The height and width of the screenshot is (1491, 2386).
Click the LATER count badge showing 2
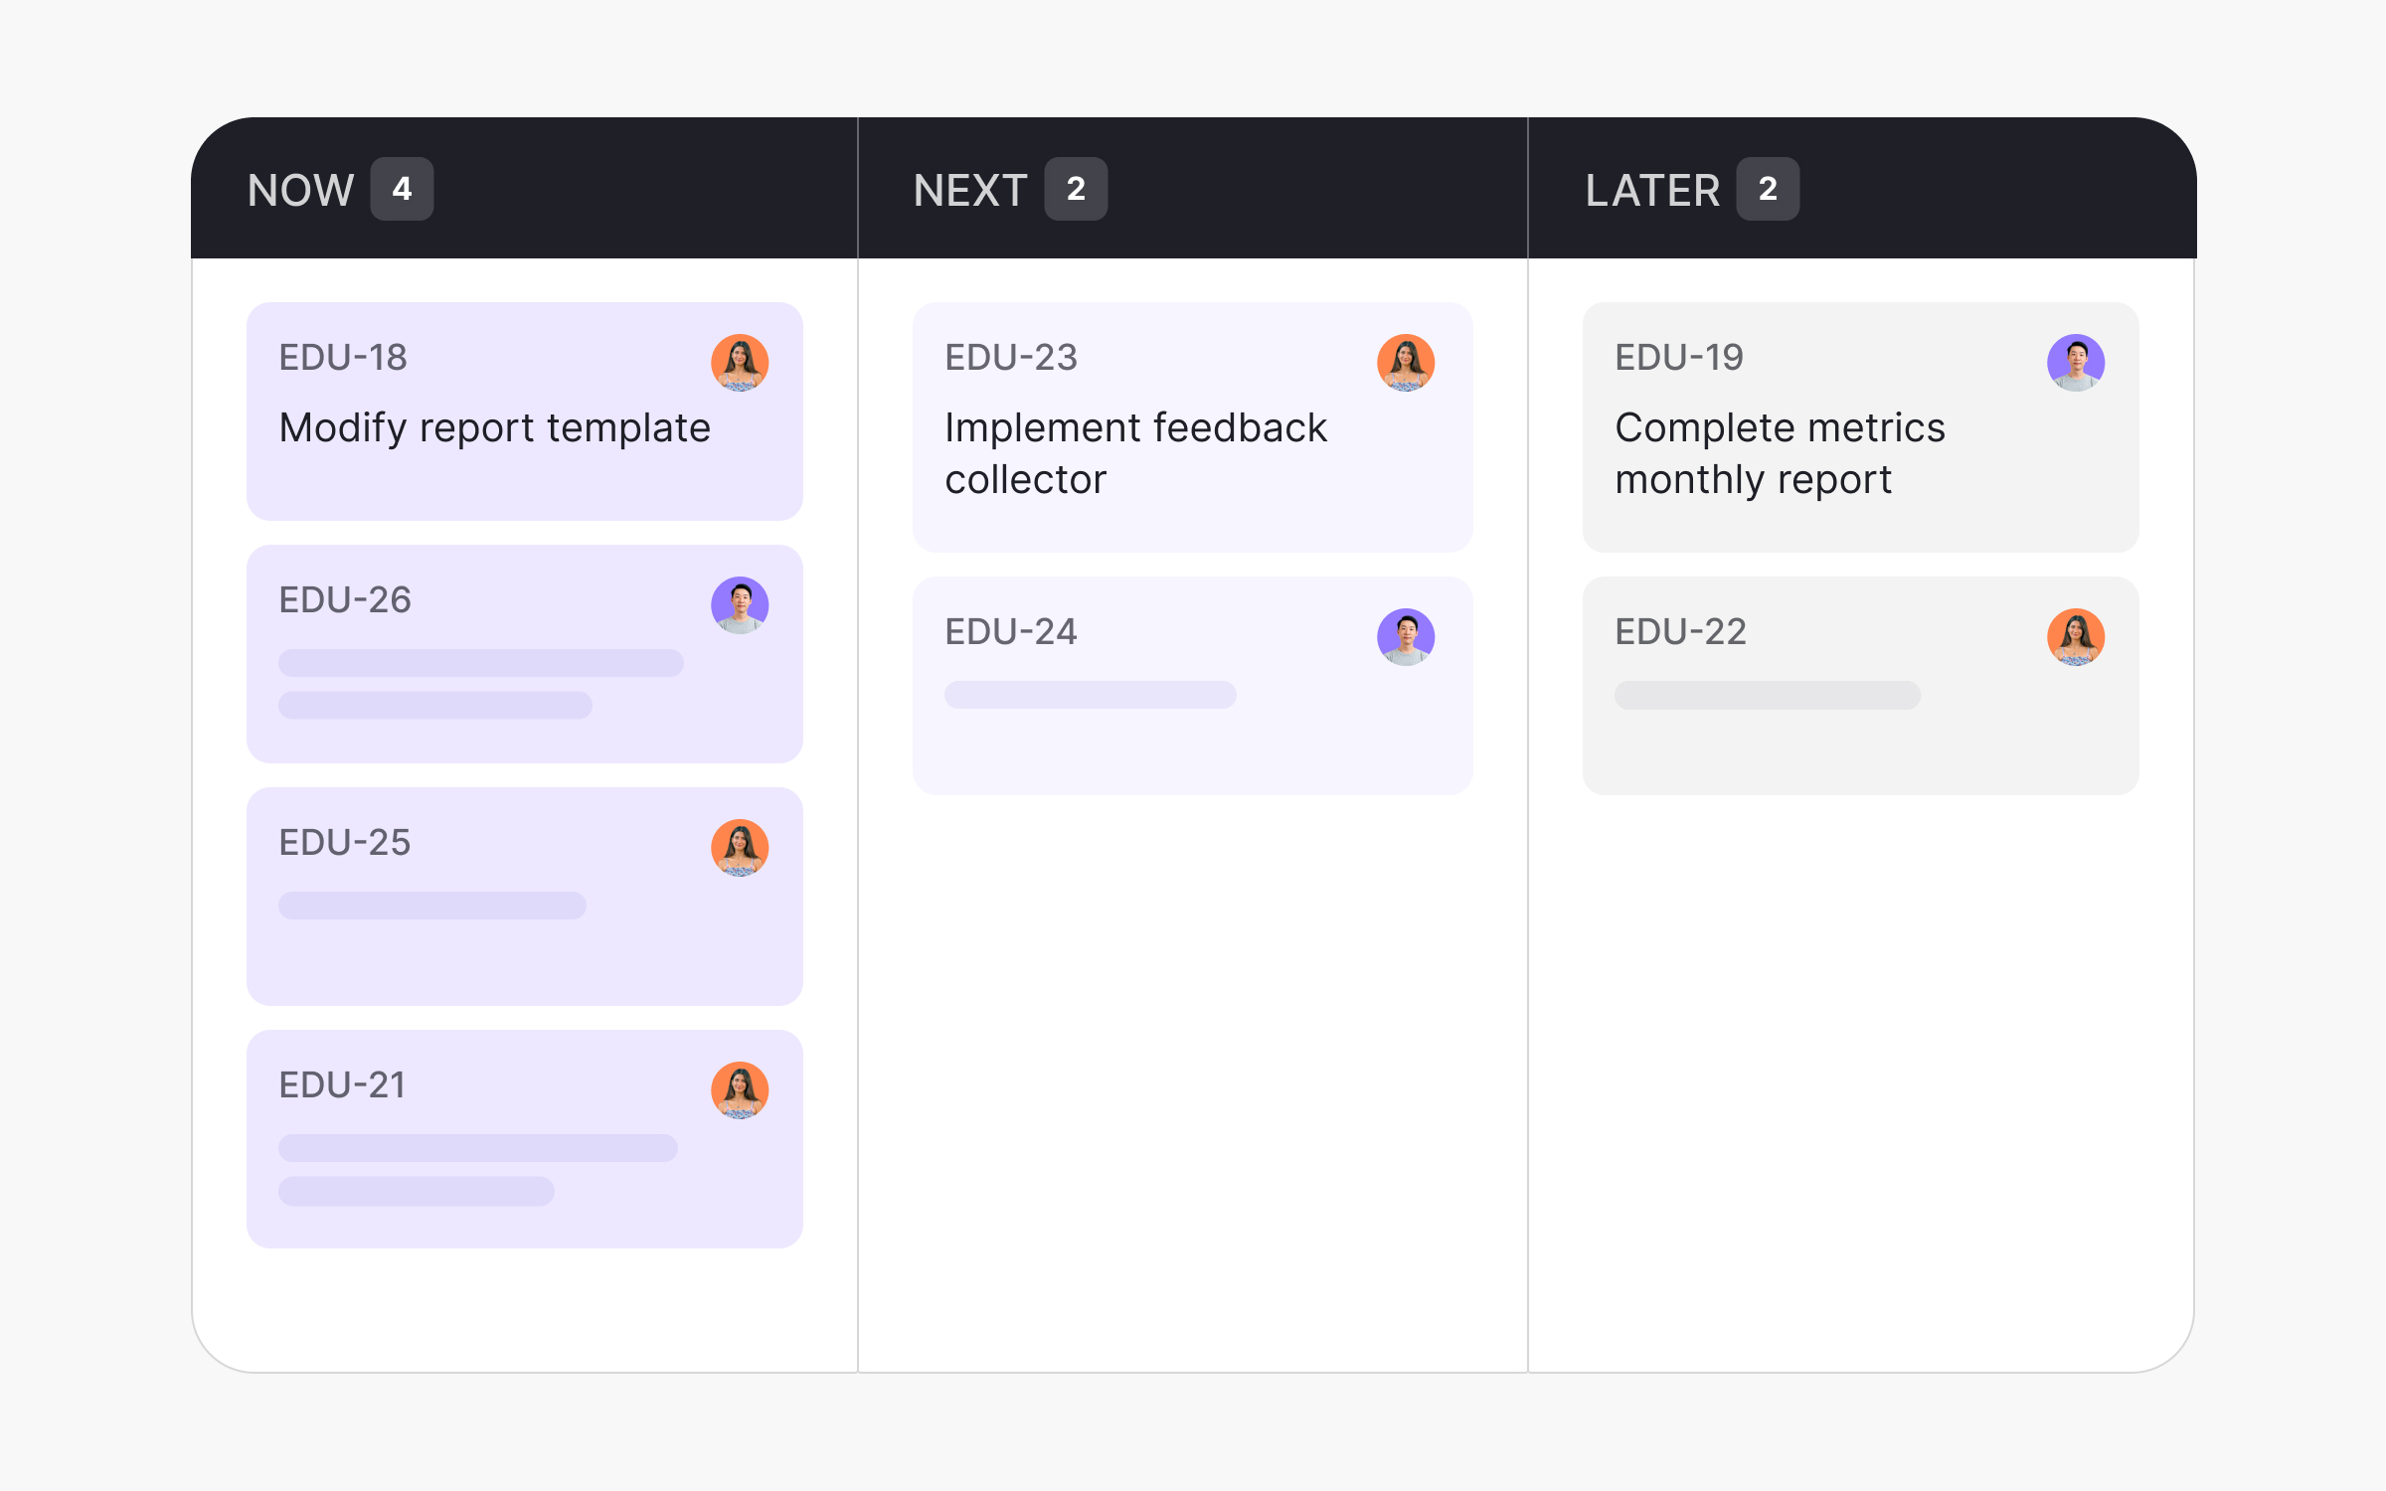tap(1768, 189)
